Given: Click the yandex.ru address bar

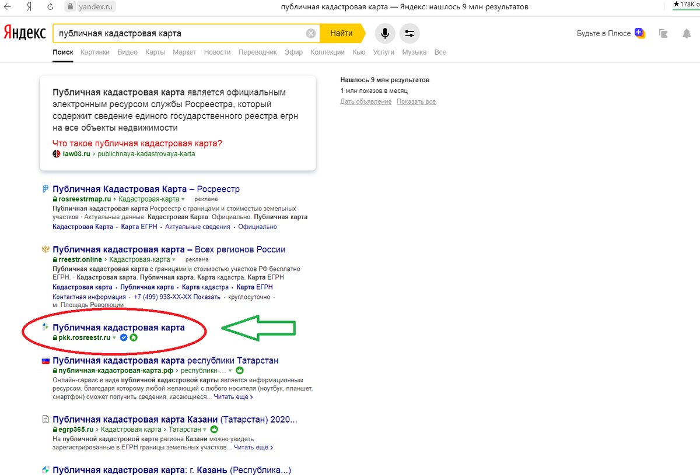Looking at the screenshot, I should pyautogui.click(x=94, y=7).
